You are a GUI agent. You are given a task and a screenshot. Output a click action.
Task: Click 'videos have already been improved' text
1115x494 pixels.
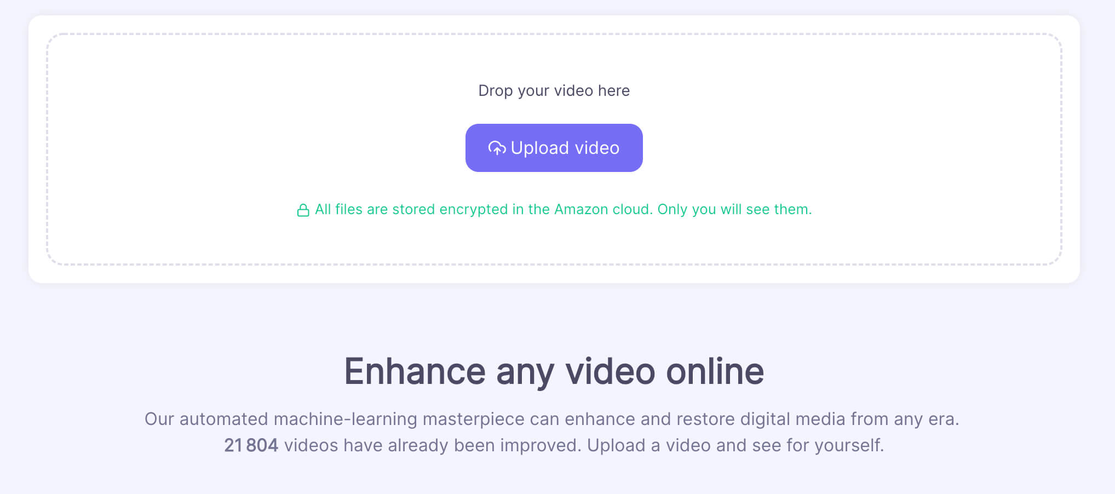point(432,445)
